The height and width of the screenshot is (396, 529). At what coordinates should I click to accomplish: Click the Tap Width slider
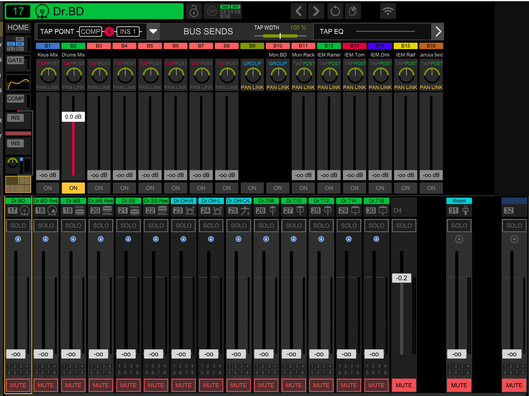280,36
